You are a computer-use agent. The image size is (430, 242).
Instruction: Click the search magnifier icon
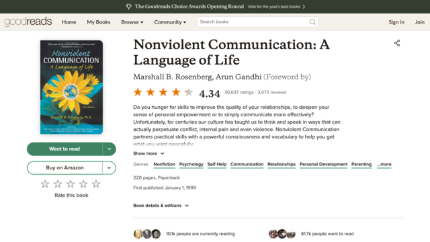(x=312, y=22)
